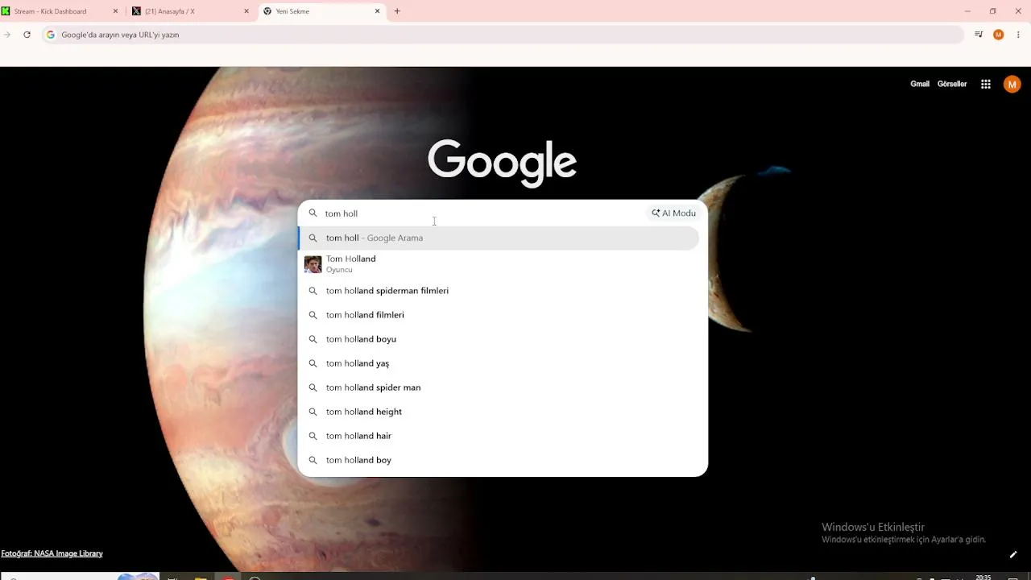Choose suggestion 'tom holland height'
The width and height of the screenshot is (1031, 580).
[499, 412]
